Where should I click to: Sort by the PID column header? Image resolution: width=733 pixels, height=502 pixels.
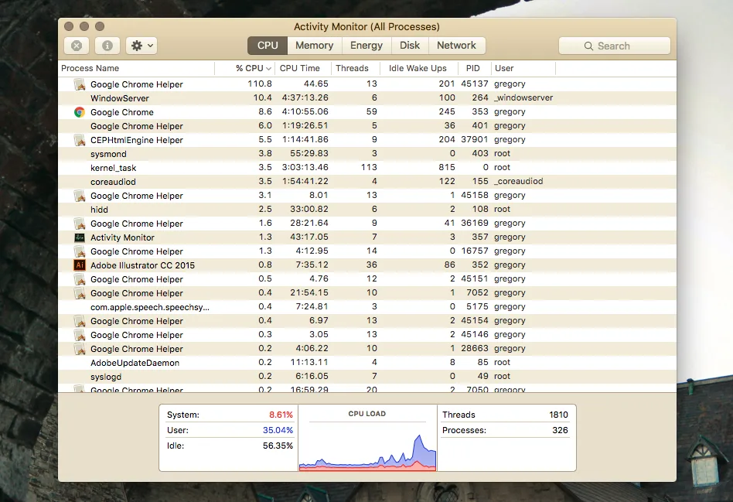pyautogui.click(x=472, y=68)
